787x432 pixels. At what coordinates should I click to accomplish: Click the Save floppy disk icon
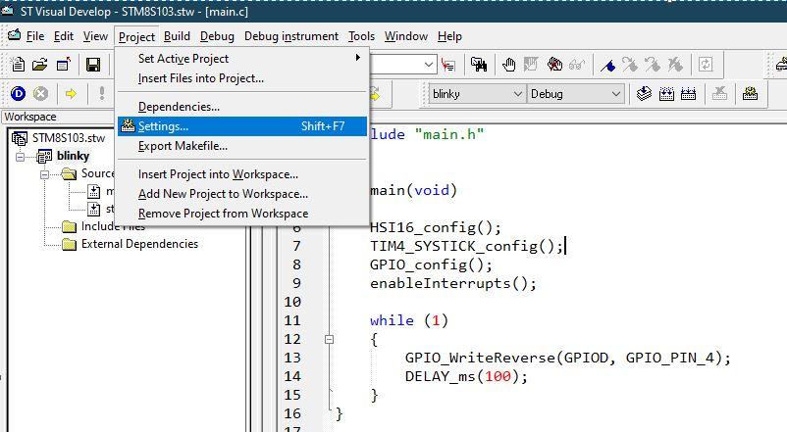[x=93, y=65]
